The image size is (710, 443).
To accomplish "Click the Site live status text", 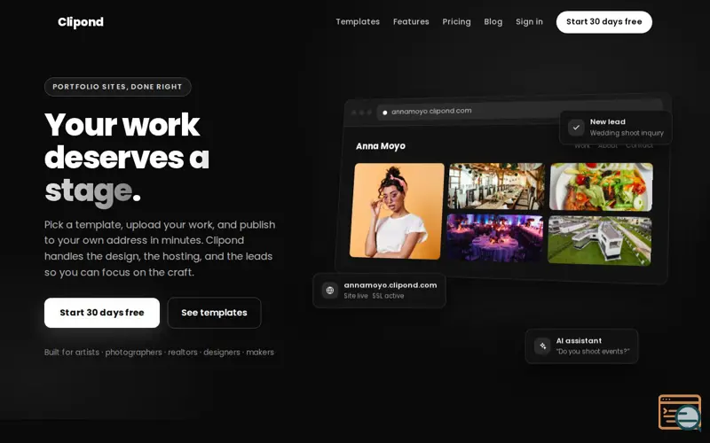I will [x=356, y=296].
